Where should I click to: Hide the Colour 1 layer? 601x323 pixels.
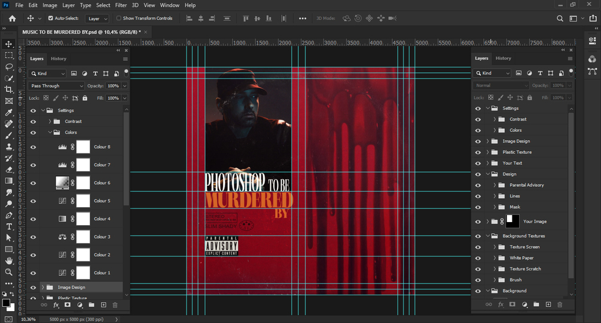pos(33,273)
